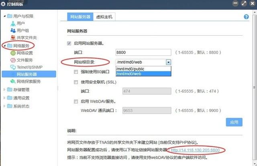Enable 强制使用80端口 checkbox
This screenshot has height=166, width=257.
click(76, 72)
